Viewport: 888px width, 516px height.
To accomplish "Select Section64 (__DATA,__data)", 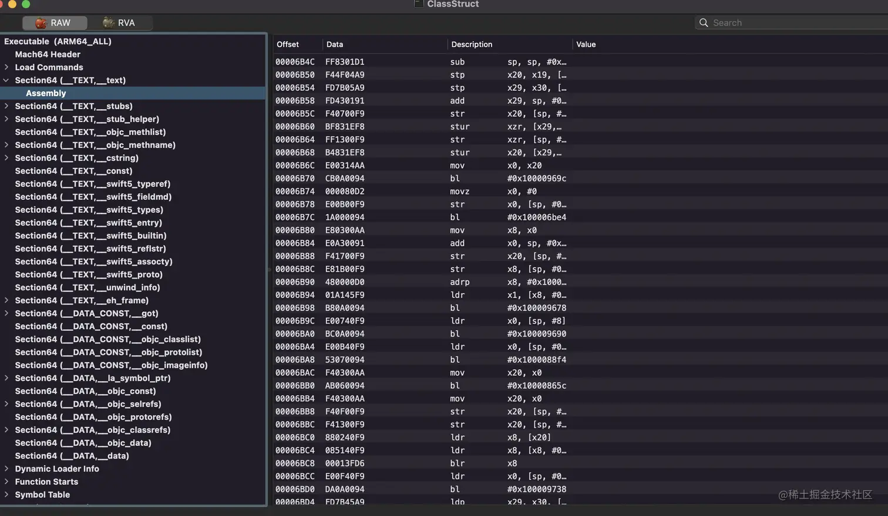I will point(72,456).
